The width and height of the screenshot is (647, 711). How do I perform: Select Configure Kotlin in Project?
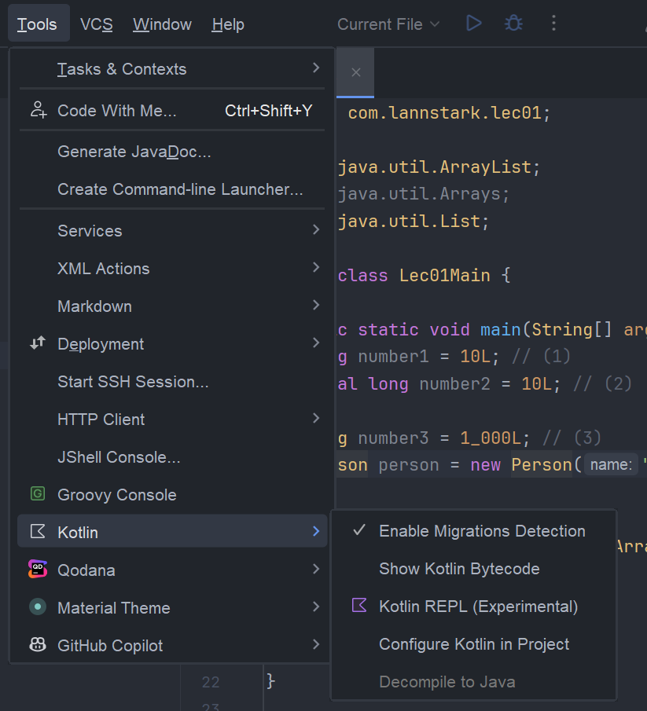[x=474, y=644]
